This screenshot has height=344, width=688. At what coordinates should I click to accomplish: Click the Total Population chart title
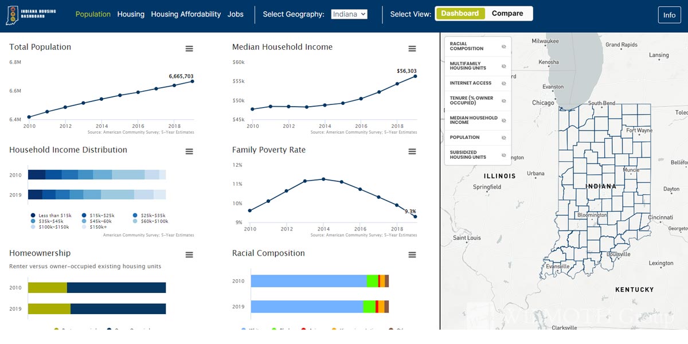click(40, 47)
